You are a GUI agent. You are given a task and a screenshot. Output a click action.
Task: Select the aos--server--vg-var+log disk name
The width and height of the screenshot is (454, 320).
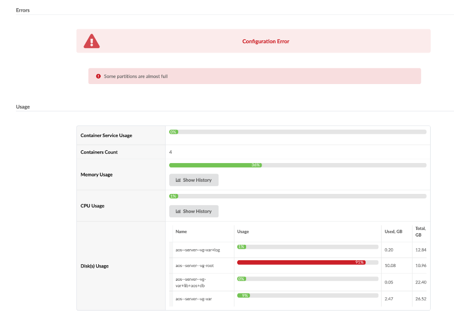click(197, 250)
